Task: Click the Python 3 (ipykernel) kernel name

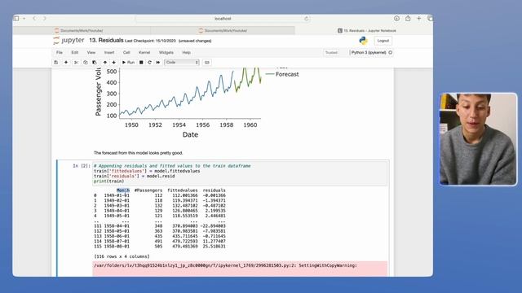Action: (x=369, y=52)
